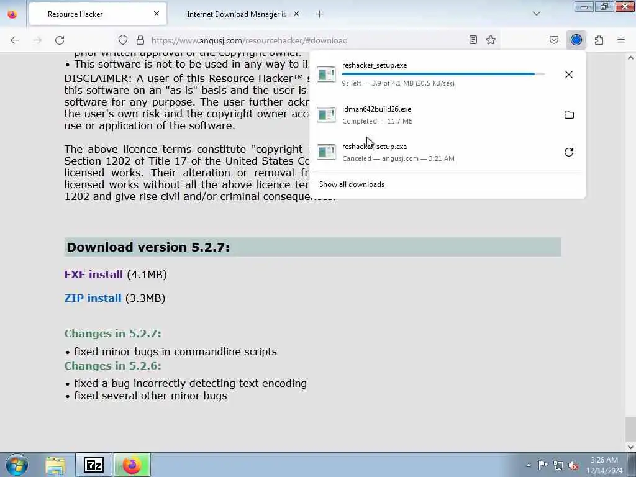
Task: Click the reshacker_setup.exe download progress bar
Action: click(443, 74)
